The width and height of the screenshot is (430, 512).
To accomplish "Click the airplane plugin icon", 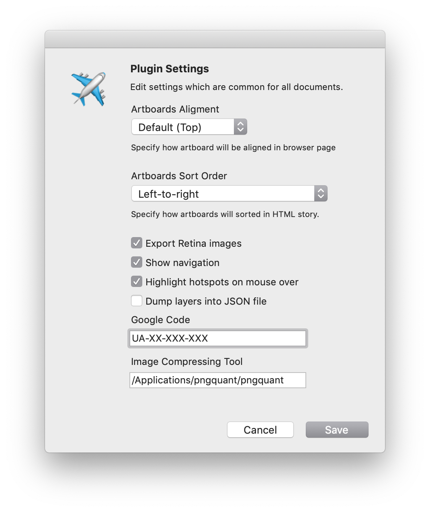I will 88,89.
